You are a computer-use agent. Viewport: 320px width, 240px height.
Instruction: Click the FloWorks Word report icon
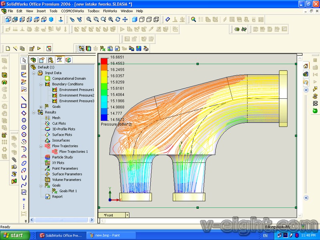pyautogui.click(x=117, y=48)
